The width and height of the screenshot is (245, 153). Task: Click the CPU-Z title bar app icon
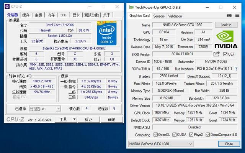(7, 7)
